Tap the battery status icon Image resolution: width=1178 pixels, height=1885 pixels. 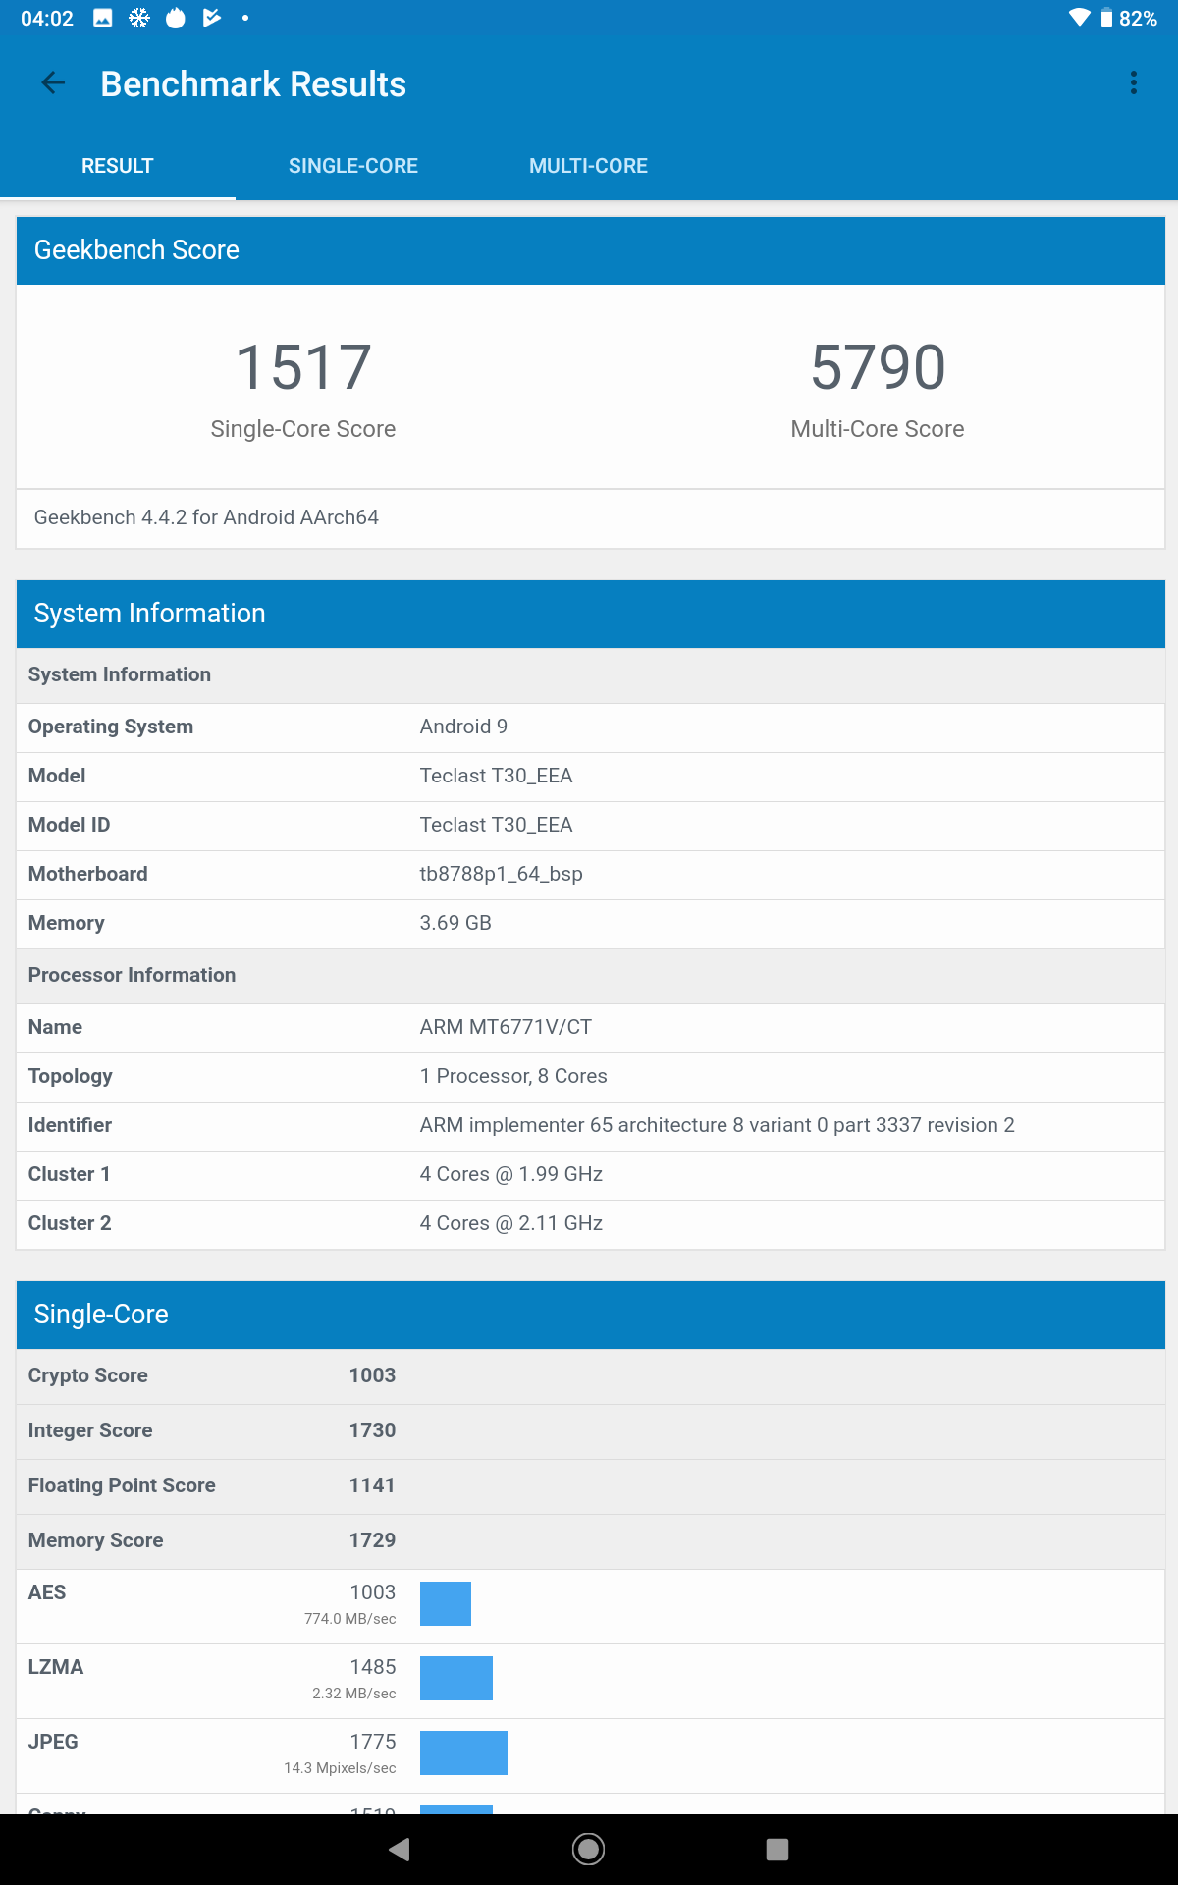pyautogui.click(x=1106, y=18)
